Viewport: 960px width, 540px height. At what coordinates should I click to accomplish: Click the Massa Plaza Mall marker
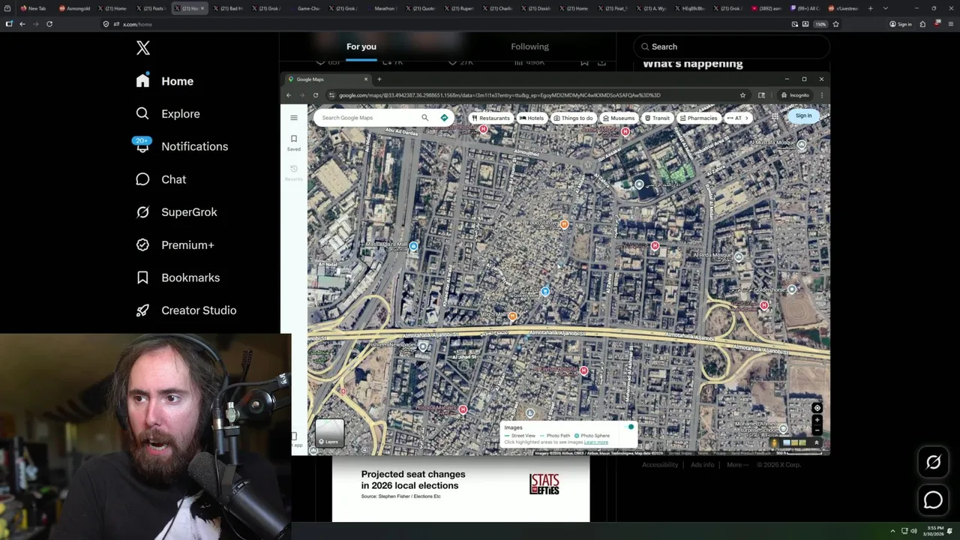coord(413,246)
